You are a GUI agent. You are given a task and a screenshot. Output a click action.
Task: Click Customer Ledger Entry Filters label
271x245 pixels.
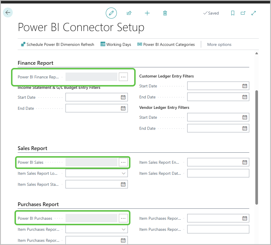166,76
